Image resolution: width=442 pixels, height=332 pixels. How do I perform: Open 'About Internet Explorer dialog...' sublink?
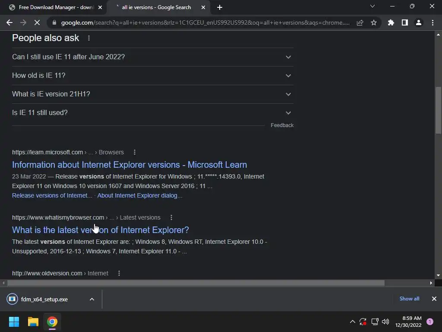[139, 196]
